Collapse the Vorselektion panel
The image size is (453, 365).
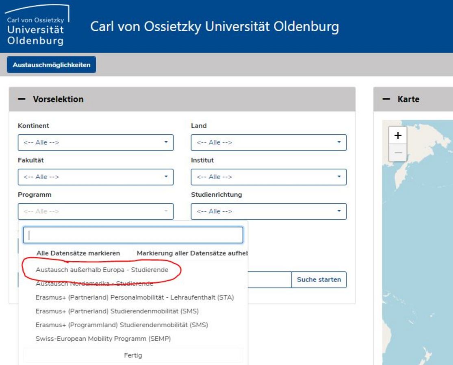click(22, 99)
